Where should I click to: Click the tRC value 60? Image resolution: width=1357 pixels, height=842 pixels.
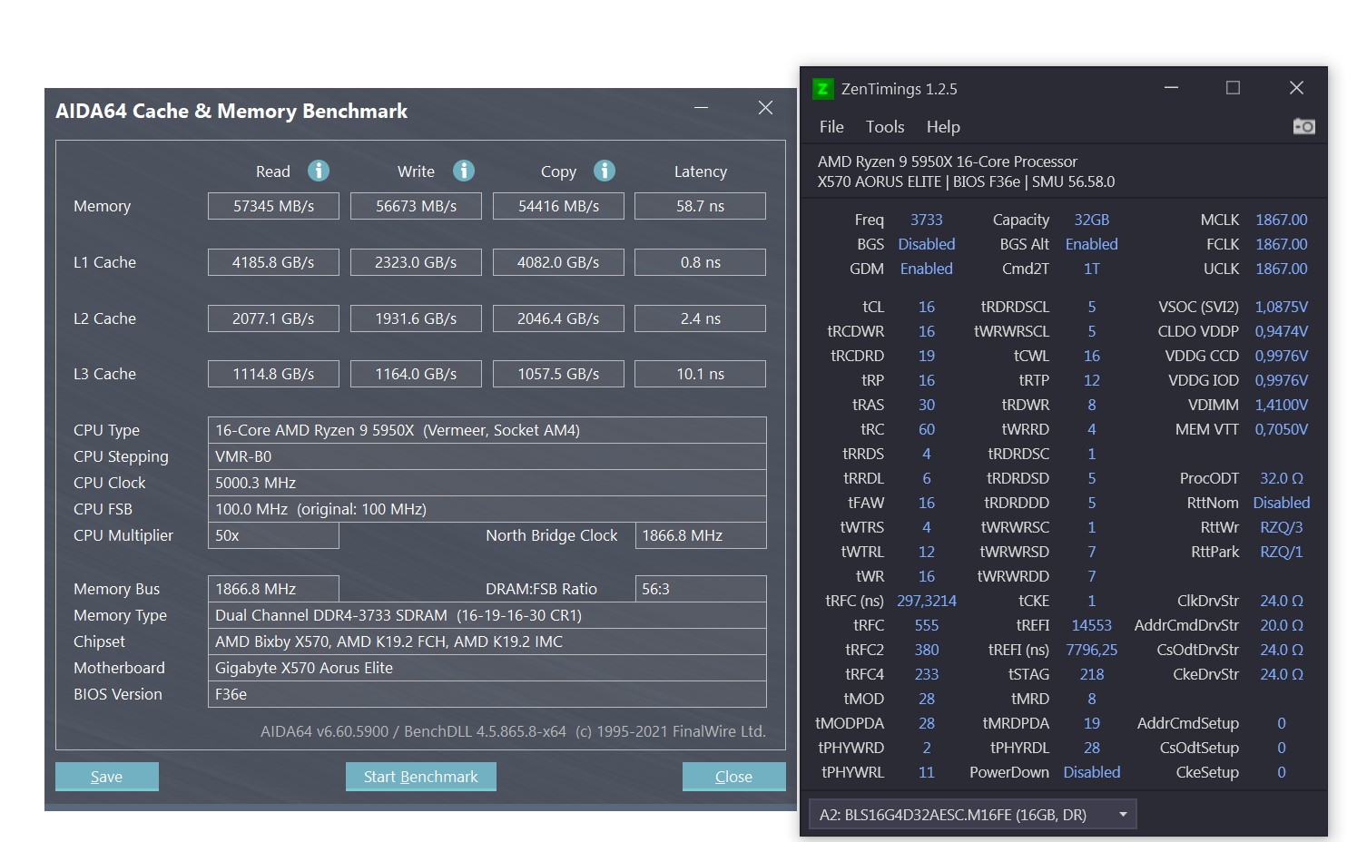point(926,429)
